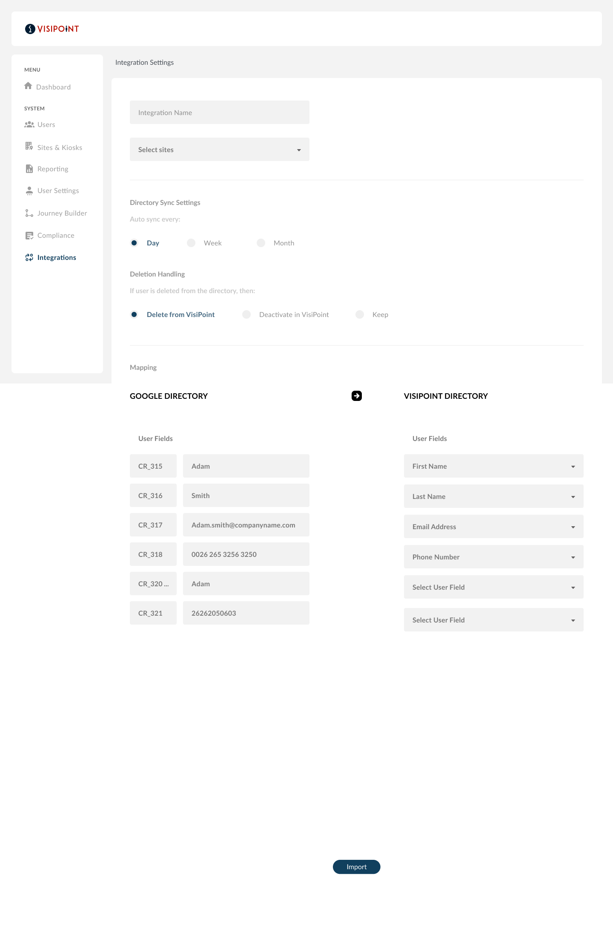Choose Deactivate in VisiPoint option
This screenshot has width=613, height=951.
point(246,314)
